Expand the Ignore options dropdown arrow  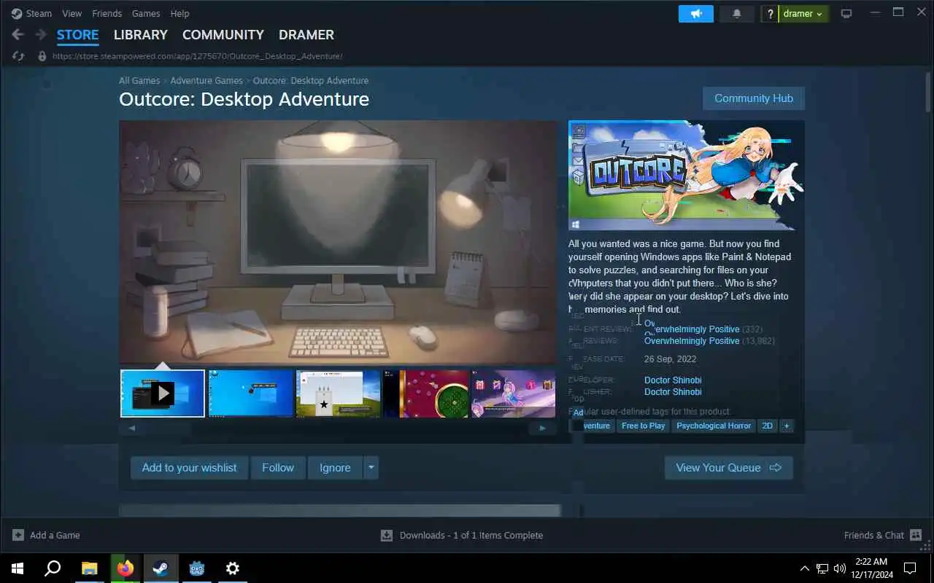point(371,468)
